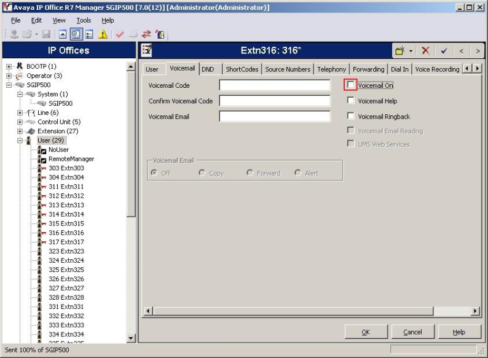This screenshot has height=358, width=488.
Task: Click the red double-arrow toolbar icon
Action: pos(146,34)
